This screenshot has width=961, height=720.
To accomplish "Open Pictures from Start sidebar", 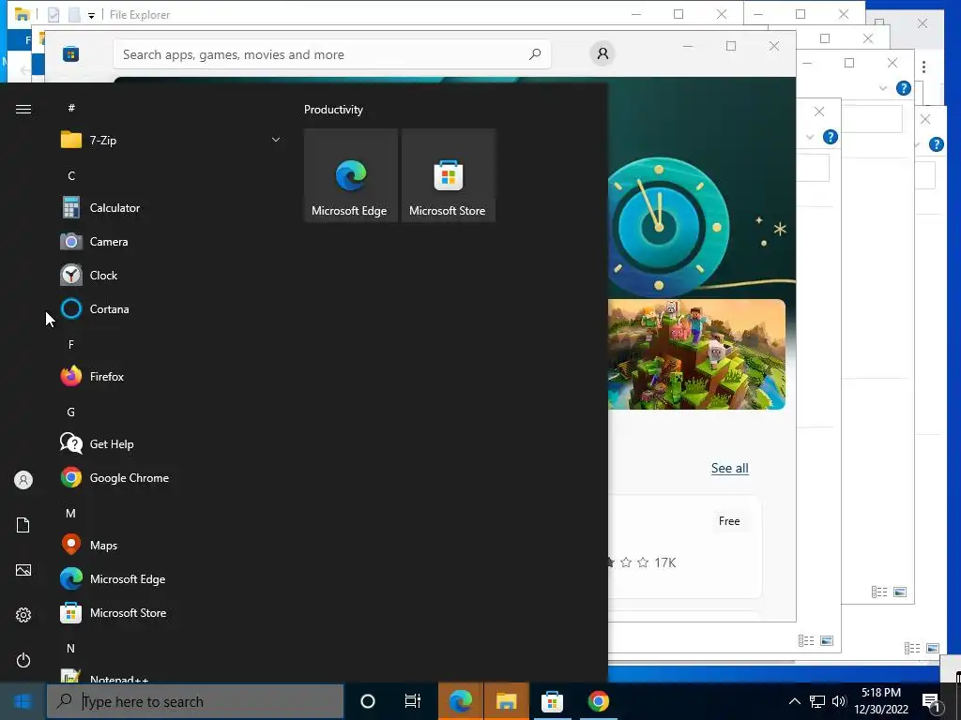I will 23,570.
